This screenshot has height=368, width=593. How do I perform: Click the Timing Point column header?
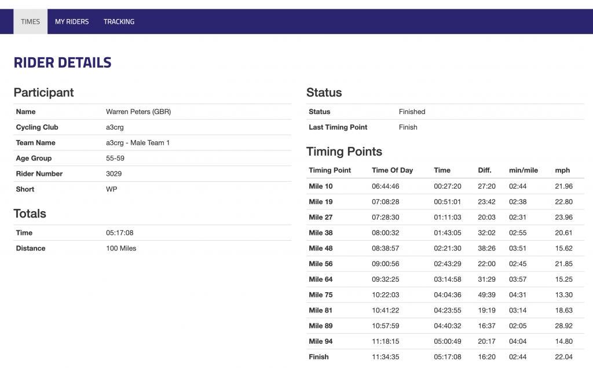(330, 170)
